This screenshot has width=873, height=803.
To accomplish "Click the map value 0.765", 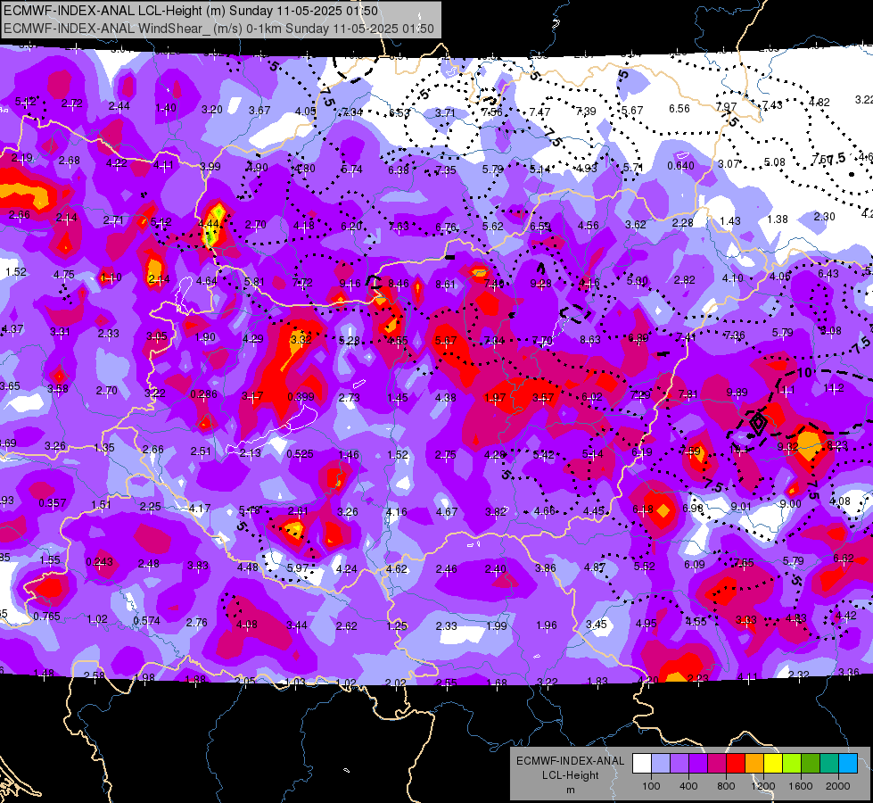I will click(46, 617).
